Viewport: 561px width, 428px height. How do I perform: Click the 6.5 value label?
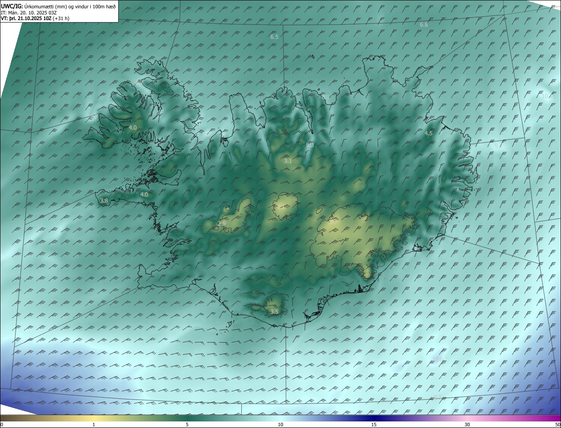[x=274, y=37]
